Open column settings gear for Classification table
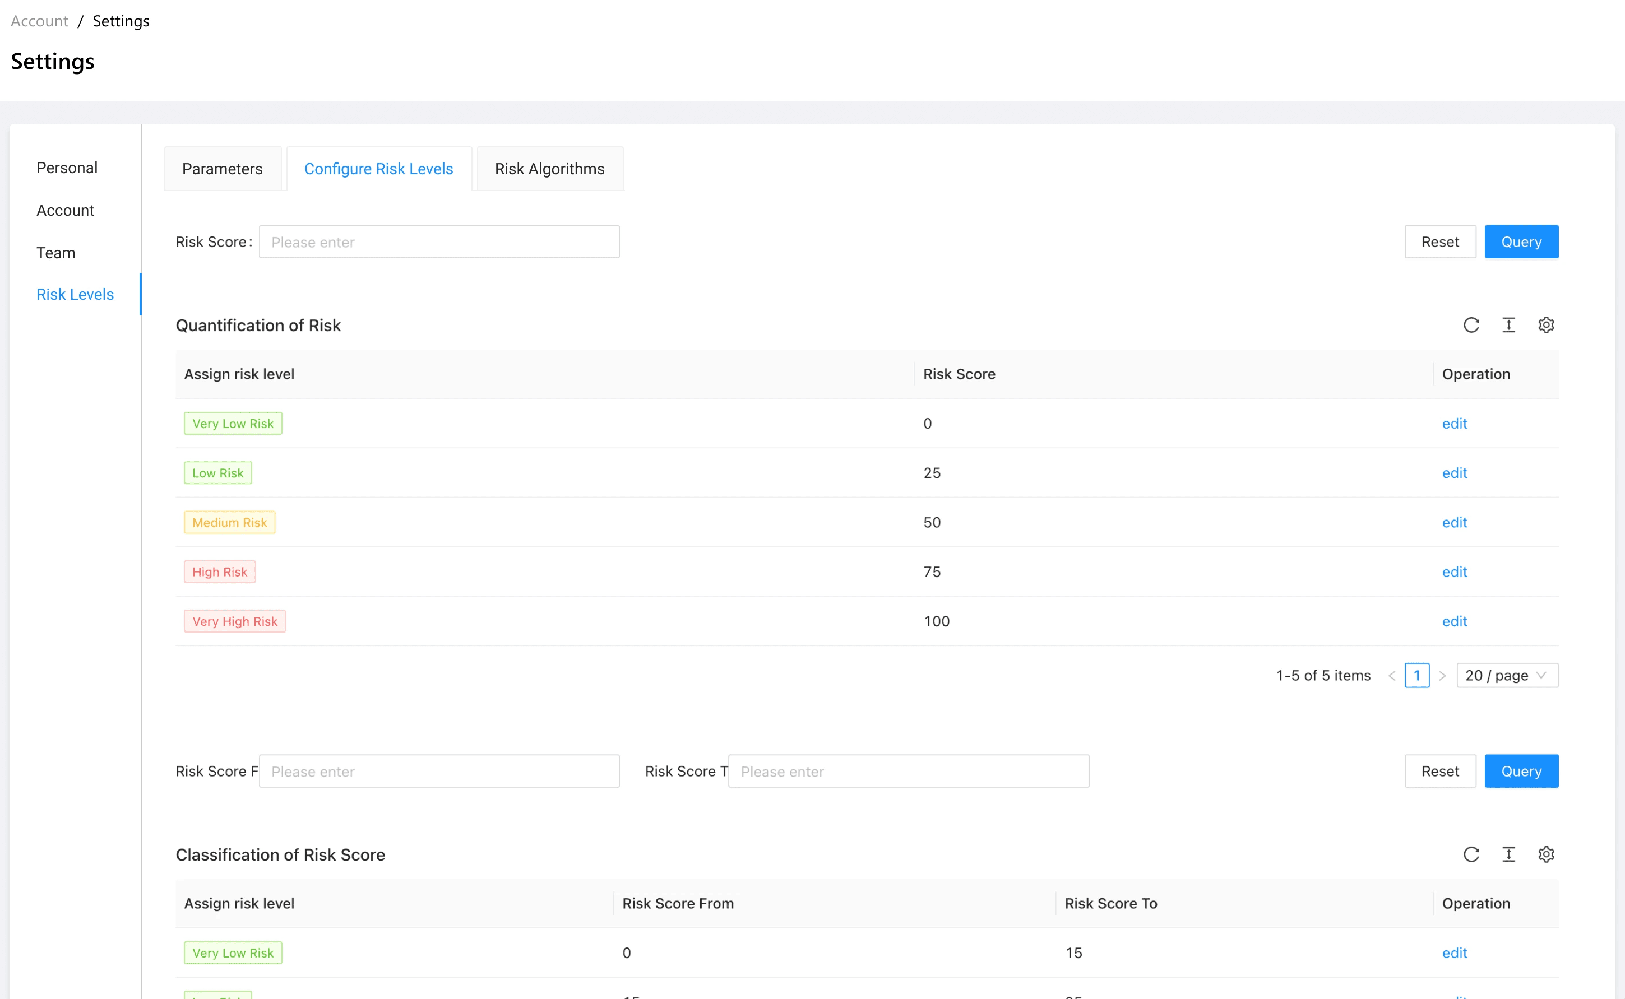 pyautogui.click(x=1546, y=854)
